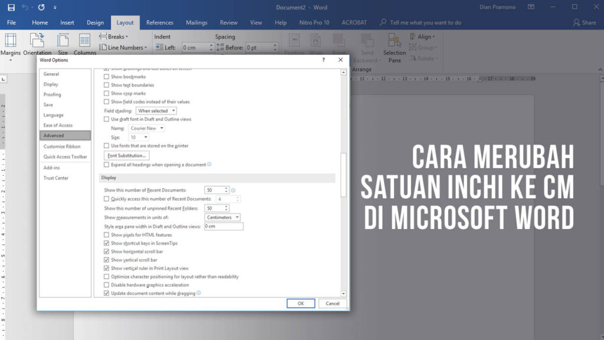Click info icon beside Update document content
604x340 pixels.
coord(198,293)
